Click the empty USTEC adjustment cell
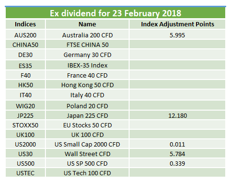This screenshot has width=230, height=181. [x=177, y=172]
